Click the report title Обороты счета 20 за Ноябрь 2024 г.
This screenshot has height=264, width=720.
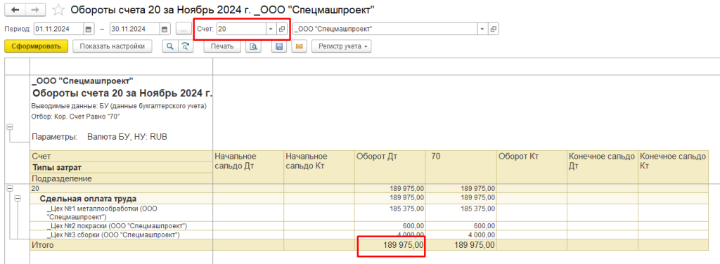[122, 94]
